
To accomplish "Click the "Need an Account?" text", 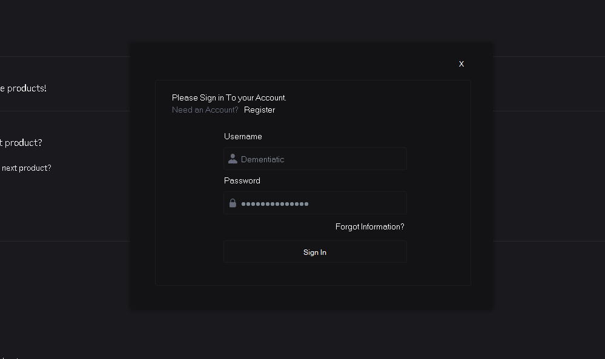I will coord(205,110).
